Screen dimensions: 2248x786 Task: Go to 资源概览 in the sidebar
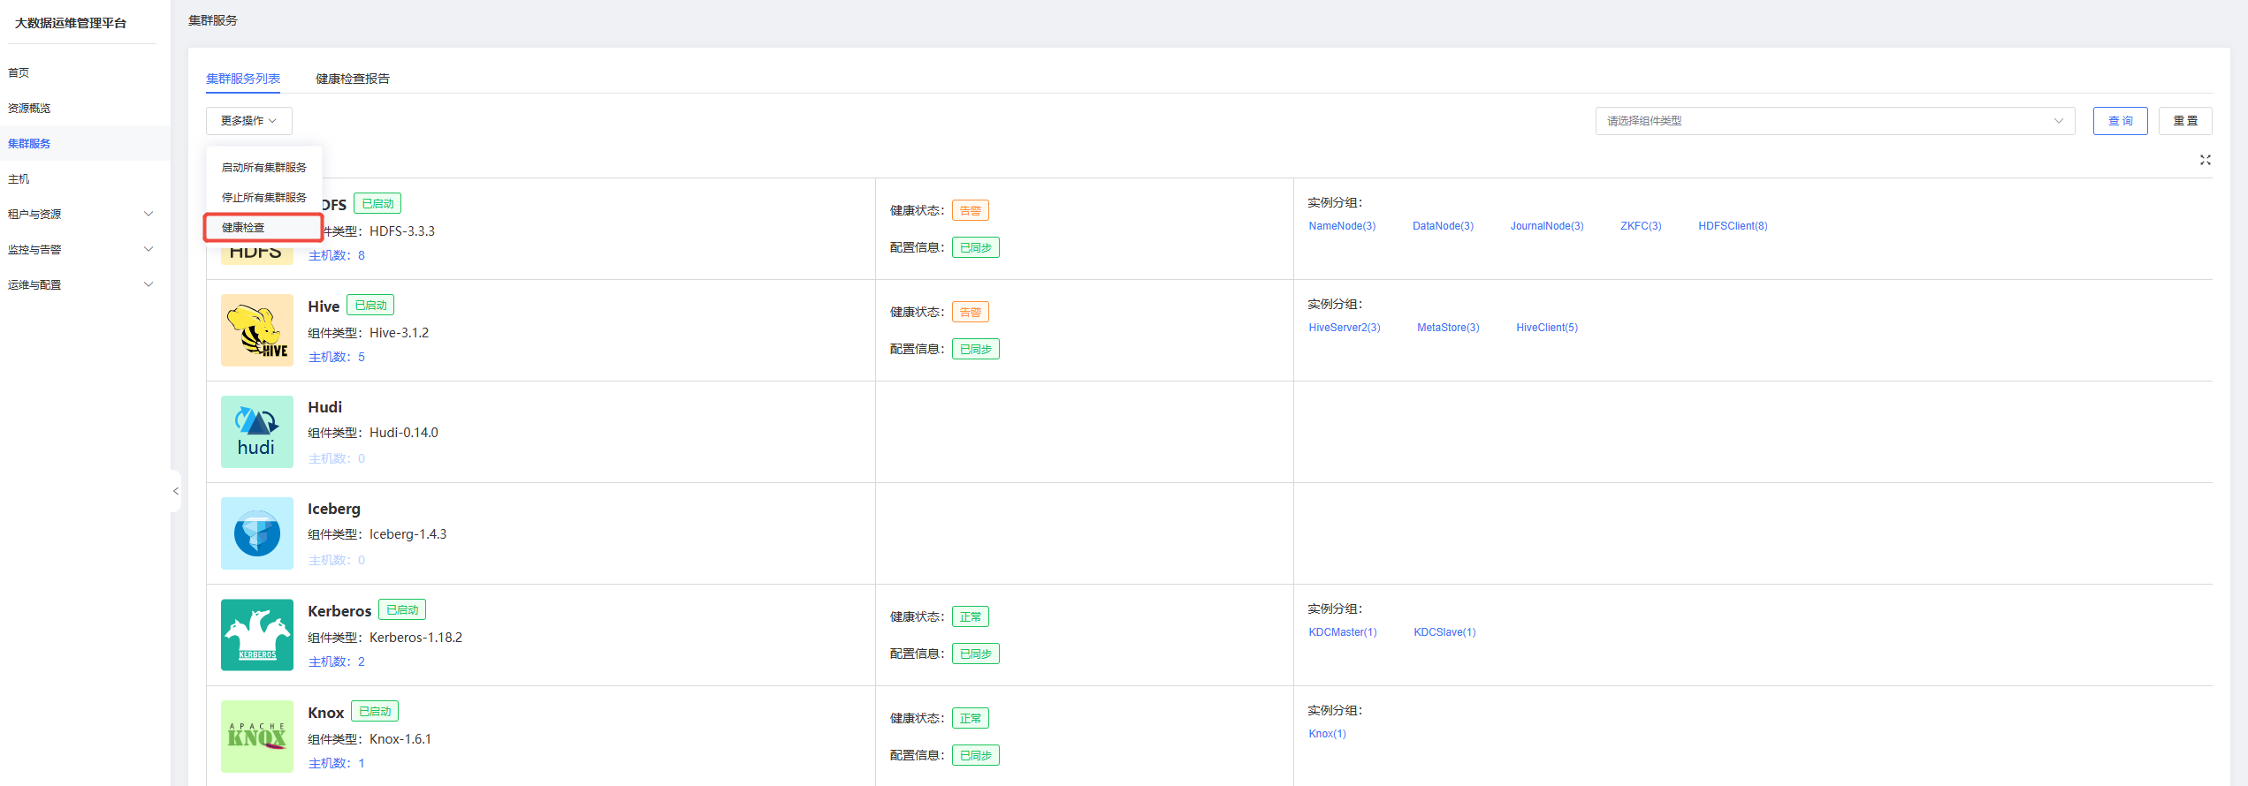click(29, 108)
